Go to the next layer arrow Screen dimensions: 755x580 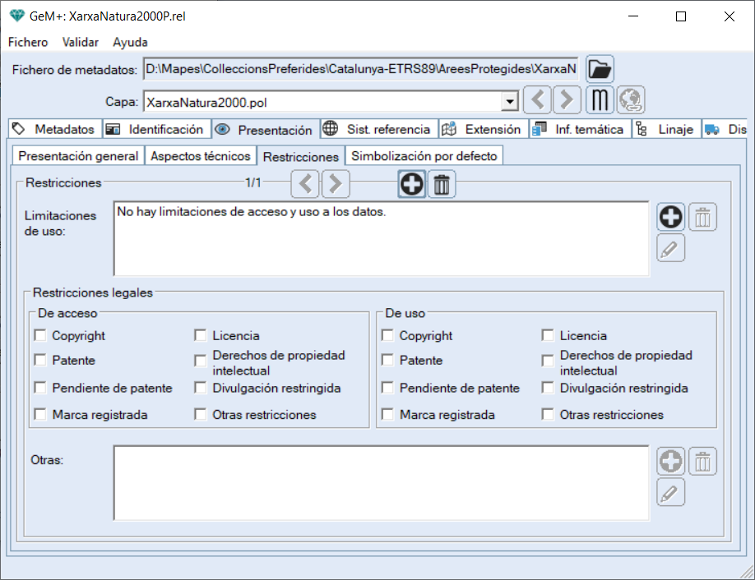(566, 100)
